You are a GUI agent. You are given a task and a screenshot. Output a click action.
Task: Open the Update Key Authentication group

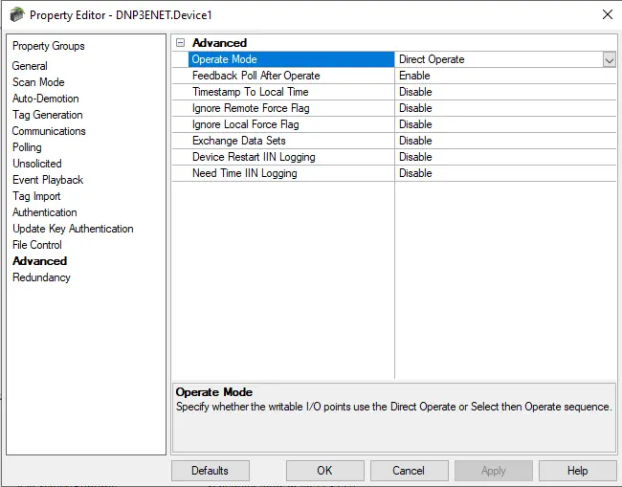click(73, 229)
